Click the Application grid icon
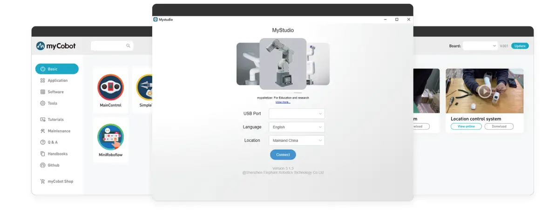 (x=43, y=80)
